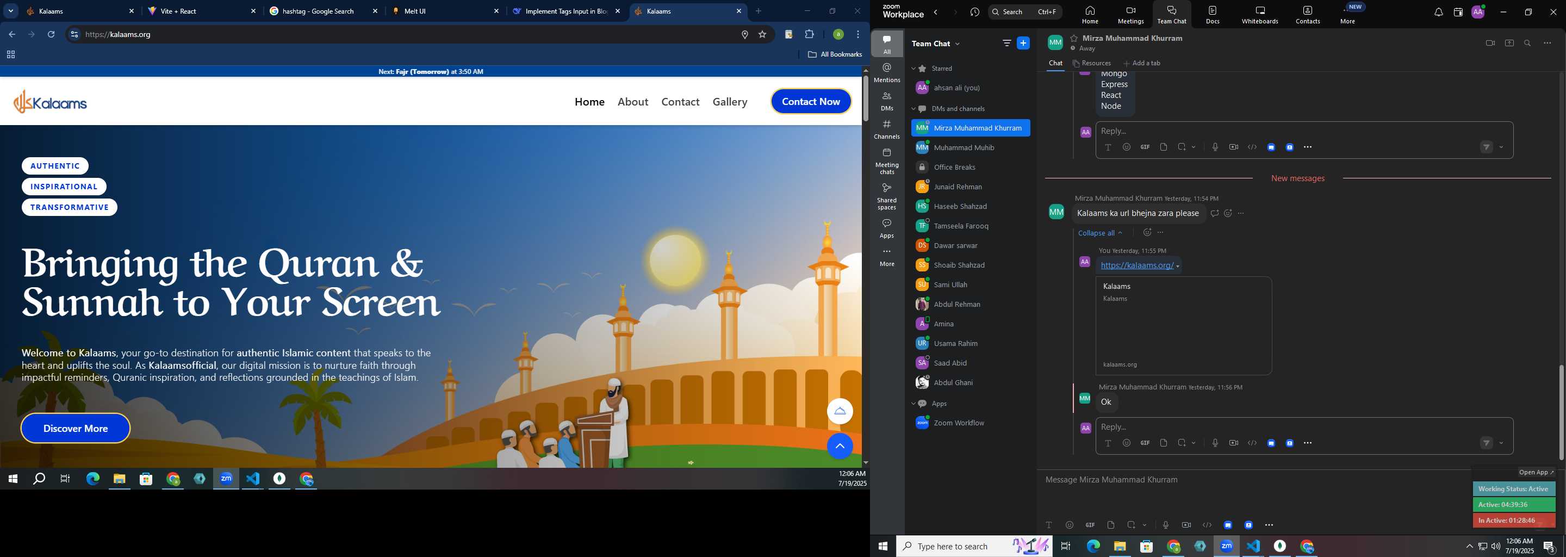Open Chrome tab search dropdown
1566x557 pixels.
tap(11, 11)
